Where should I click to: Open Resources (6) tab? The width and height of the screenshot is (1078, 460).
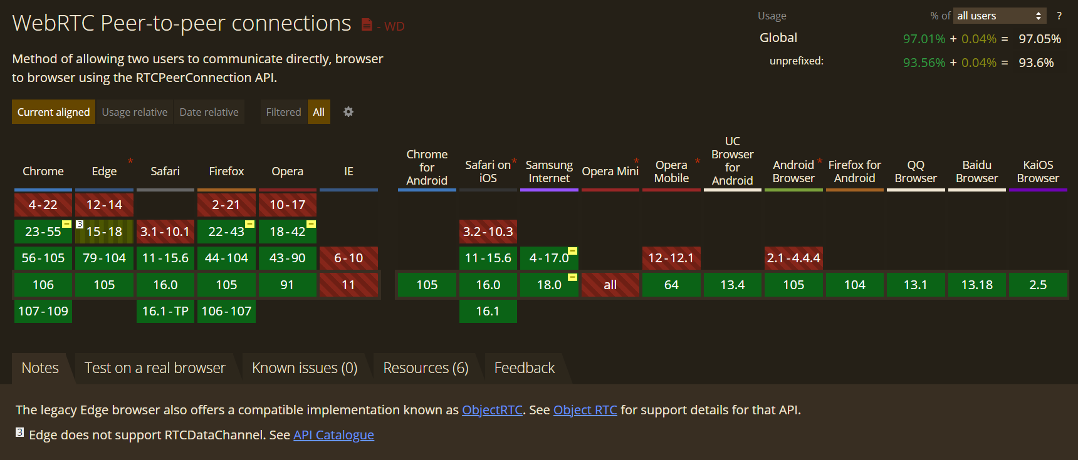click(426, 368)
